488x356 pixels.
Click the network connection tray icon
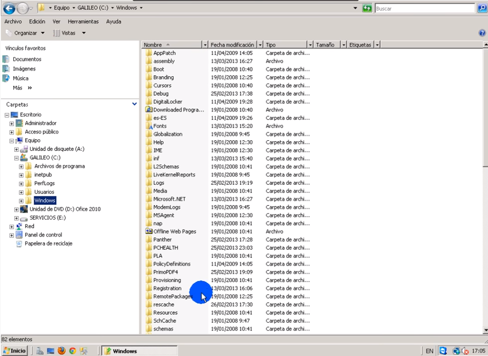[457, 351]
